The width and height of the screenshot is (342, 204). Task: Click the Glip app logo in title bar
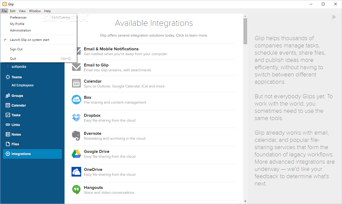tap(4, 4)
